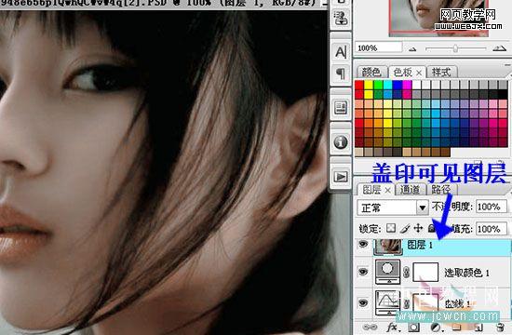Click the add layer mask icon
This screenshot has width=512, height=335.
tap(413, 328)
